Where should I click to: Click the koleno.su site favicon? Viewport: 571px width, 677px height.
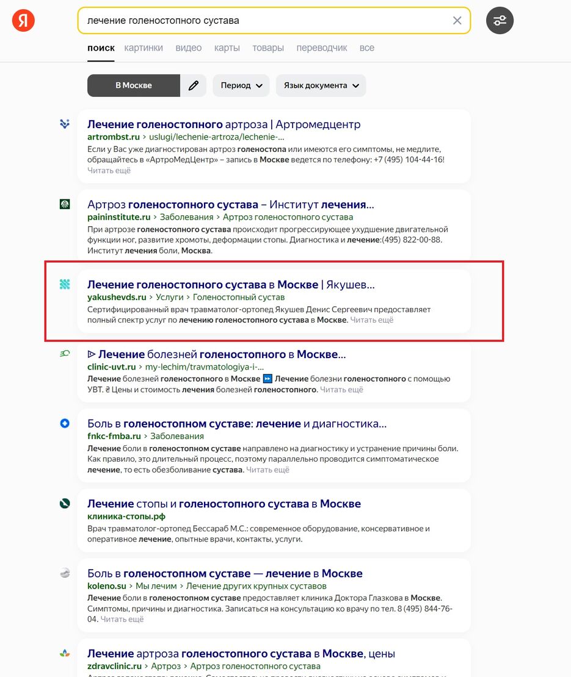tap(65, 573)
